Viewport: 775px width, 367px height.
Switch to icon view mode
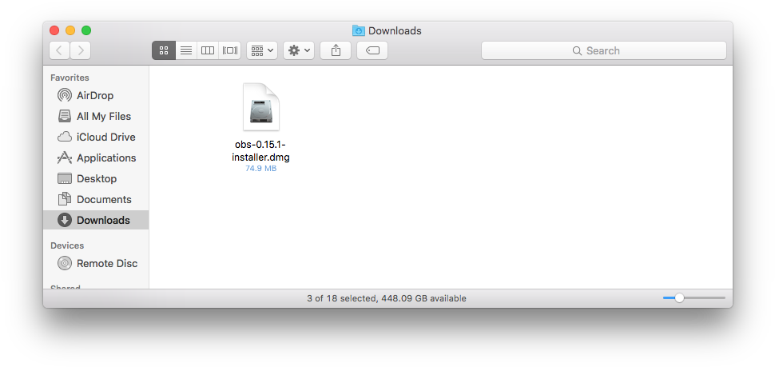click(164, 50)
